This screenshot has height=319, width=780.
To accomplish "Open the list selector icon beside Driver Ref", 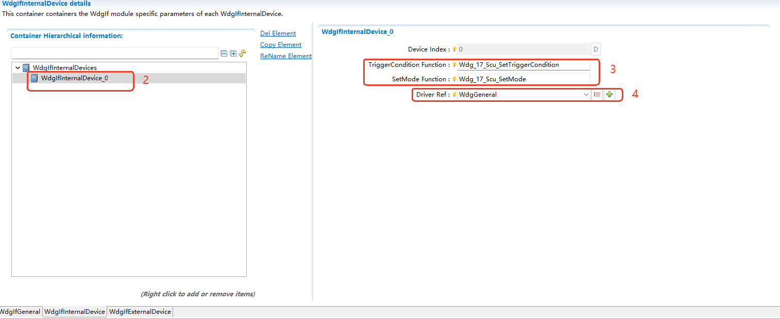I will coord(598,94).
